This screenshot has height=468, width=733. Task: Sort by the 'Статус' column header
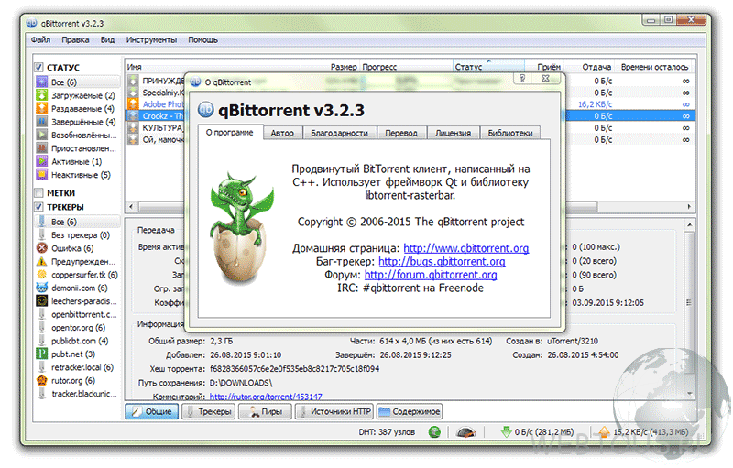488,67
